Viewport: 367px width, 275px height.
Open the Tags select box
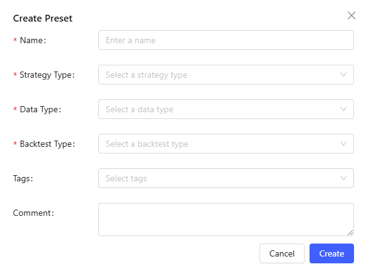226,178
